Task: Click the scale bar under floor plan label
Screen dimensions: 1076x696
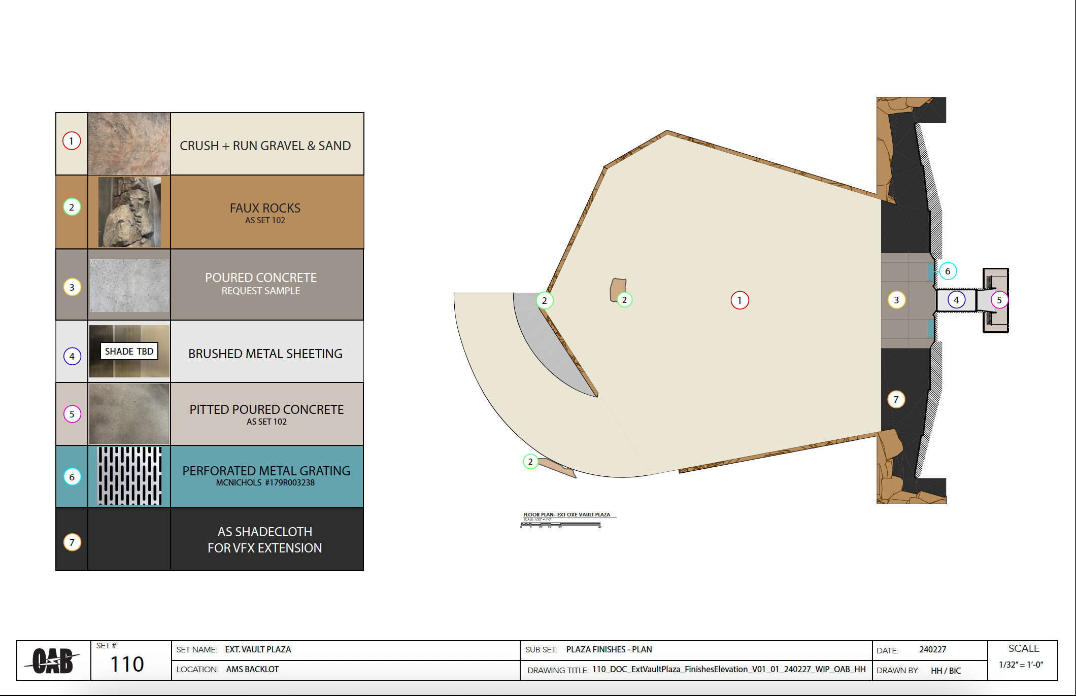Action: click(x=561, y=524)
